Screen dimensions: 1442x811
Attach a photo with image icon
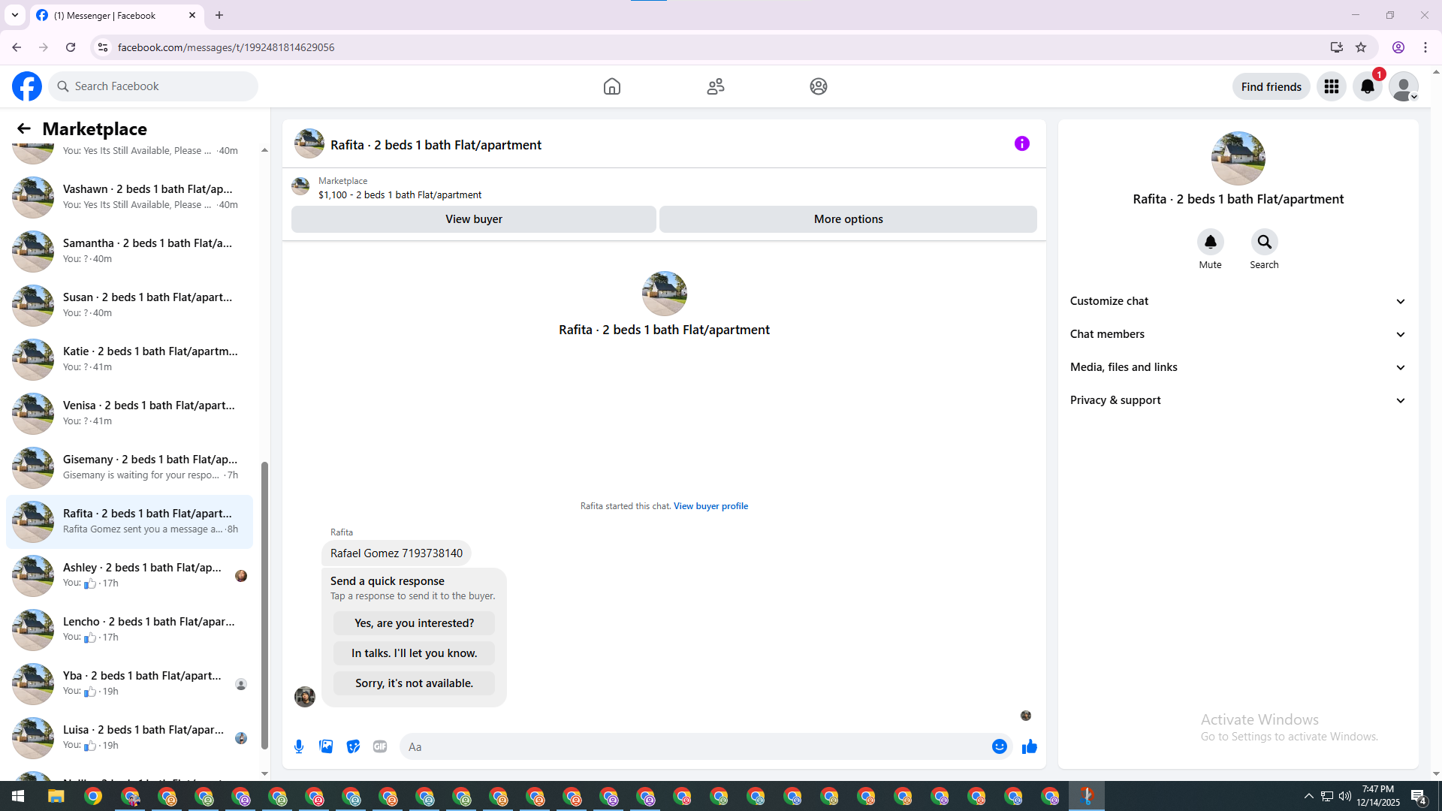(x=326, y=746)
